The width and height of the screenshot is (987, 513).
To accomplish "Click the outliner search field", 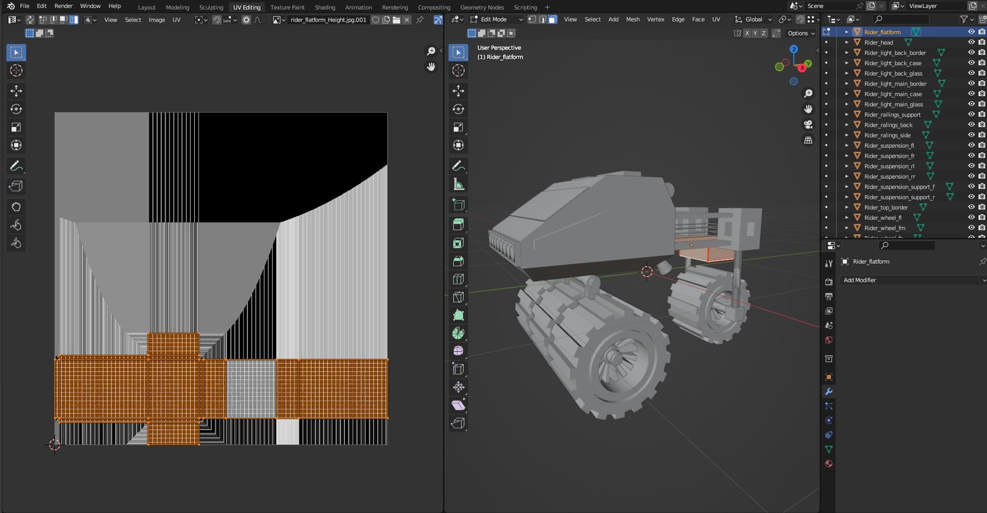I will pyautogui.click(x=901, y=19).
